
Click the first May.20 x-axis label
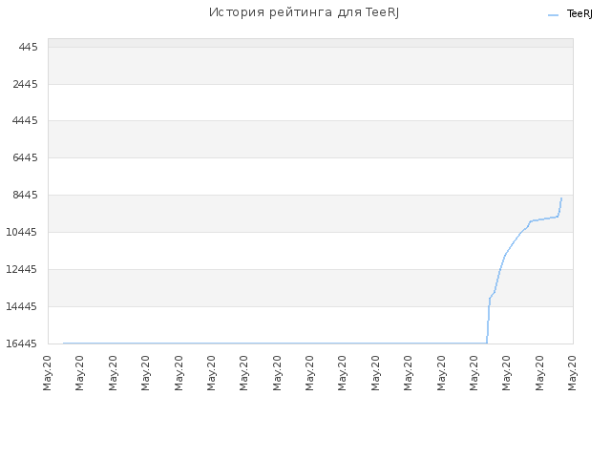tap(47, 373)
